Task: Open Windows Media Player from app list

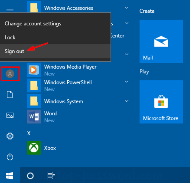Action: pos(70,67)
